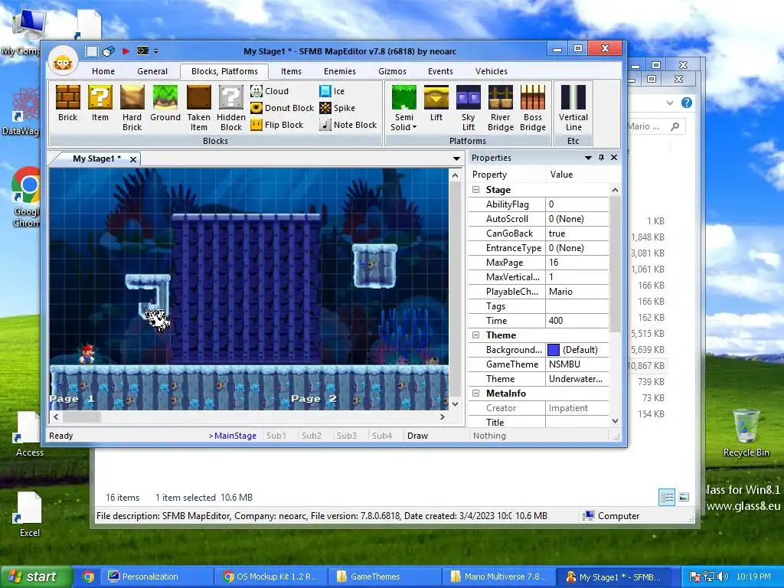Viewport: 784px width, 588px height.
Task: Choose the Ice block
Action: pos(332,91)
